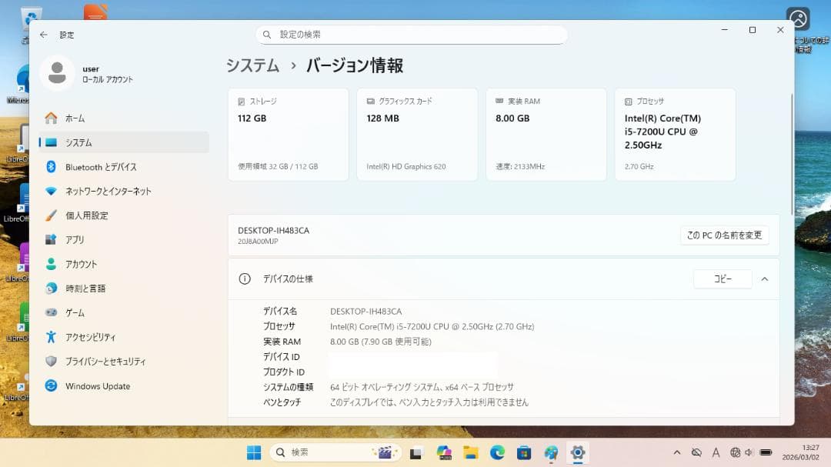The image size is (831, 467).
Task: Click the accessibility figure icon
Action: pyautogui.click(x=51, y=337)
